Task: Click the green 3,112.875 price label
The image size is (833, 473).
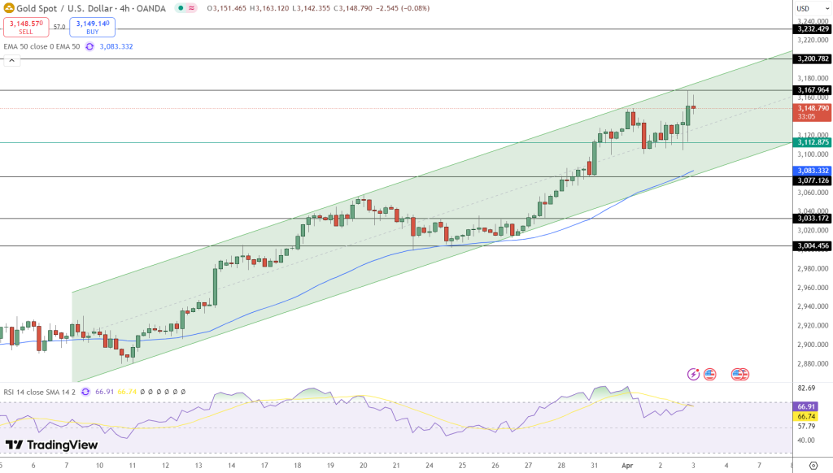Action: pos(813,142)
